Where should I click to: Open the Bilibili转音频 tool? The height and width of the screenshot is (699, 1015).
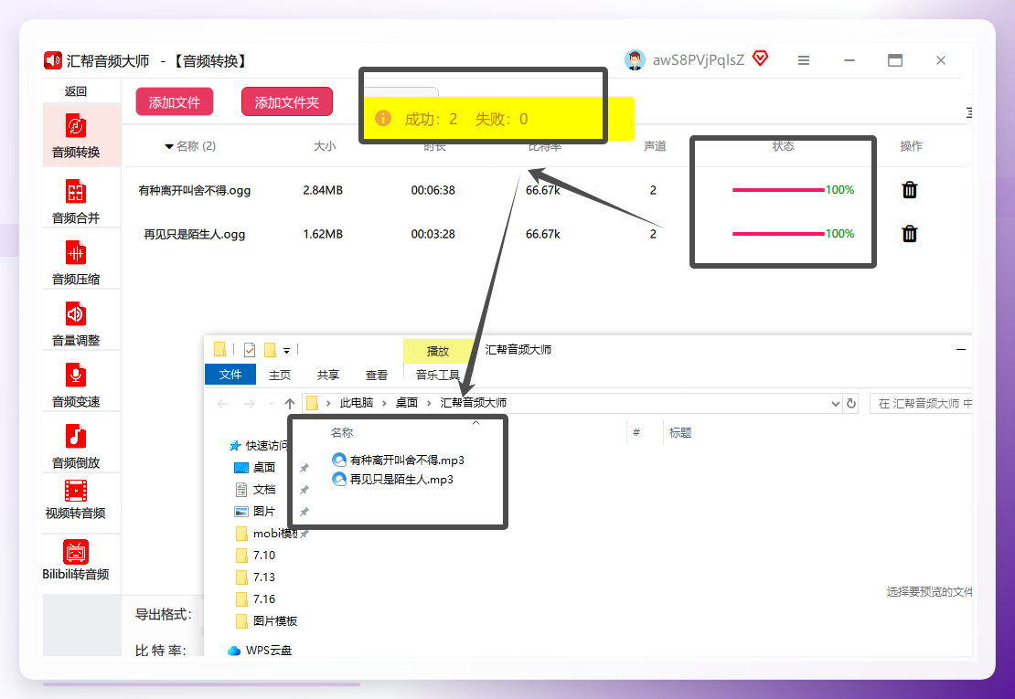[76, 560]
